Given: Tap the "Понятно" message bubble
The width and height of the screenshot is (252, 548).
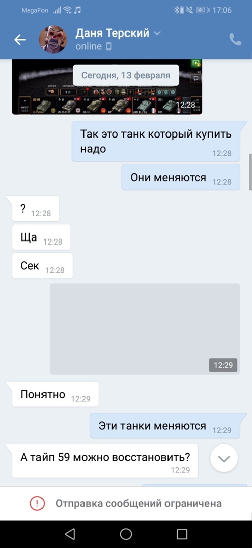Looking at the screenshot, I should pos(55,394).
